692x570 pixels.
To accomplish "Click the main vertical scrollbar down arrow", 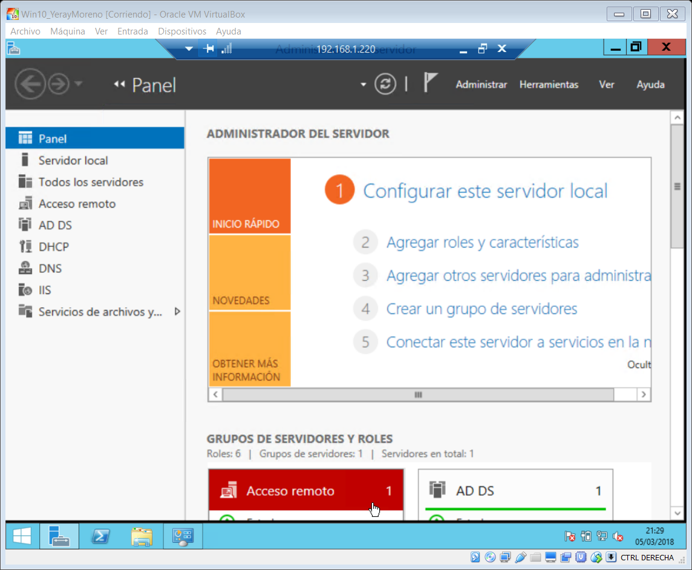I will click(x=677, y=513).
